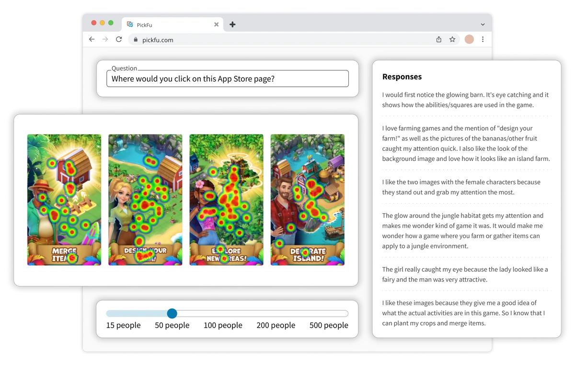Open the Merge Items heatmap image
Viewport: 575px width, 365px height.
[x=64, y=199]
